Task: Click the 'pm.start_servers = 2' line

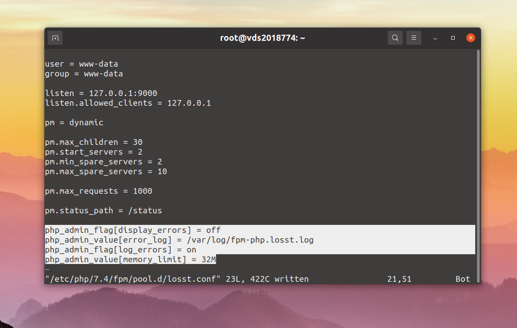Action: pyautogui.click(x=94, y=152)
